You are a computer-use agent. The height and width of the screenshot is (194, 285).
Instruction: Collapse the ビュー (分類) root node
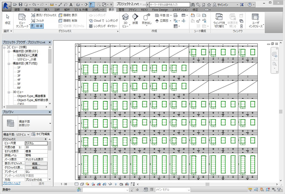tap(4, 47)
